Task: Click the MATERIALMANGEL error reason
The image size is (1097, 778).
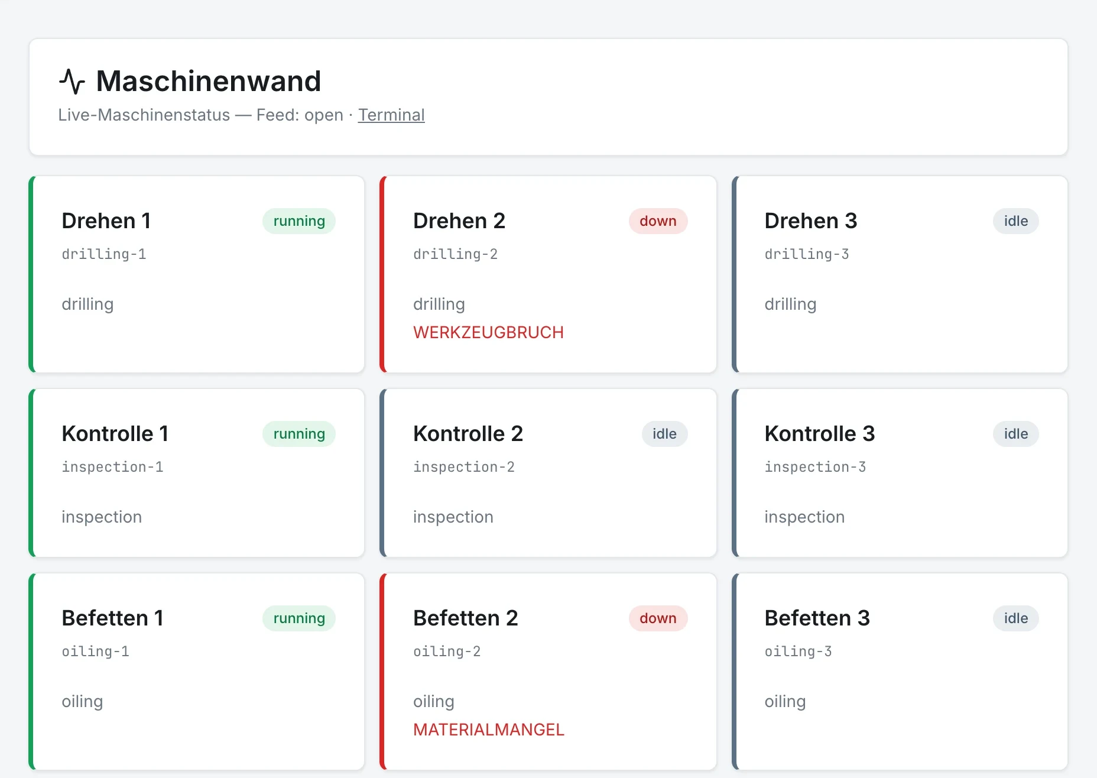Action: click(x=489, y=730)
